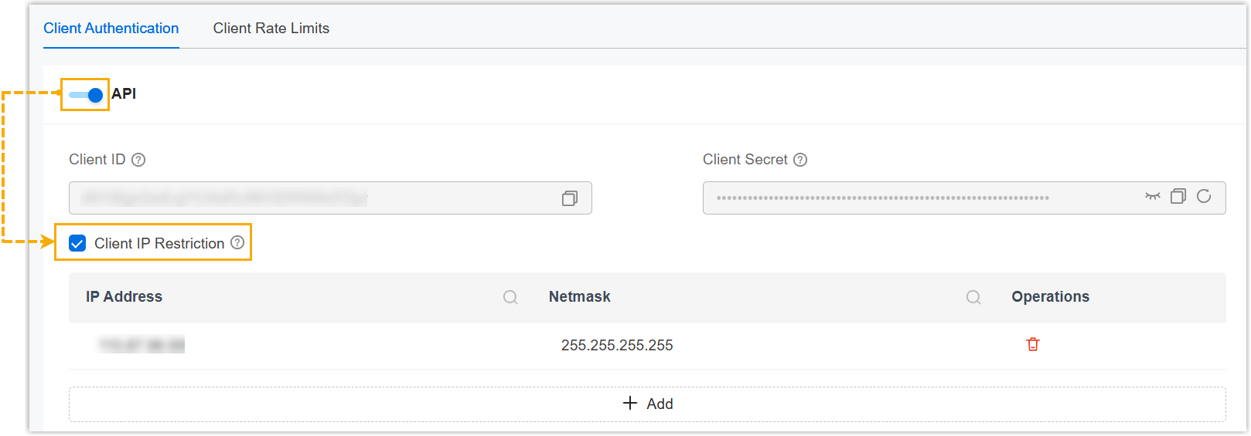Regenerate the Client Secret
The width and height of the screenshot is (1251, 436).
(1204, 197)
